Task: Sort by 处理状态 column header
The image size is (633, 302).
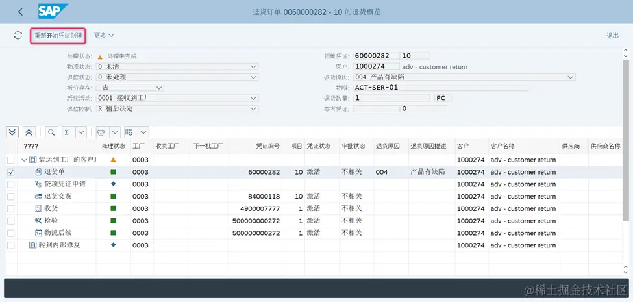Action: [x=113, y=146]
